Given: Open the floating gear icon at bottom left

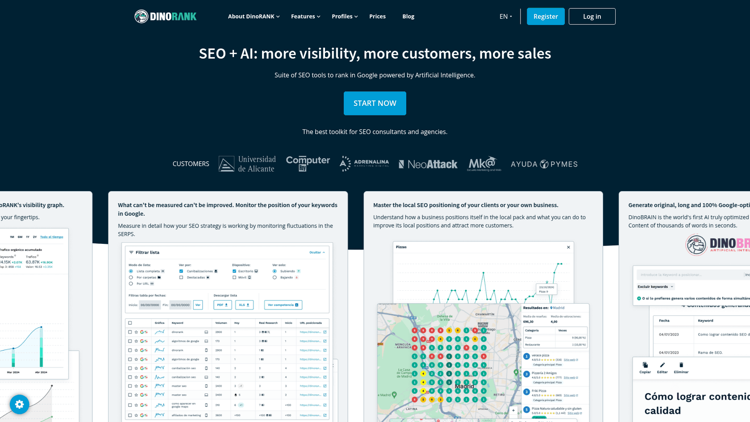Looking at the screenshot, I should (19, 404).
